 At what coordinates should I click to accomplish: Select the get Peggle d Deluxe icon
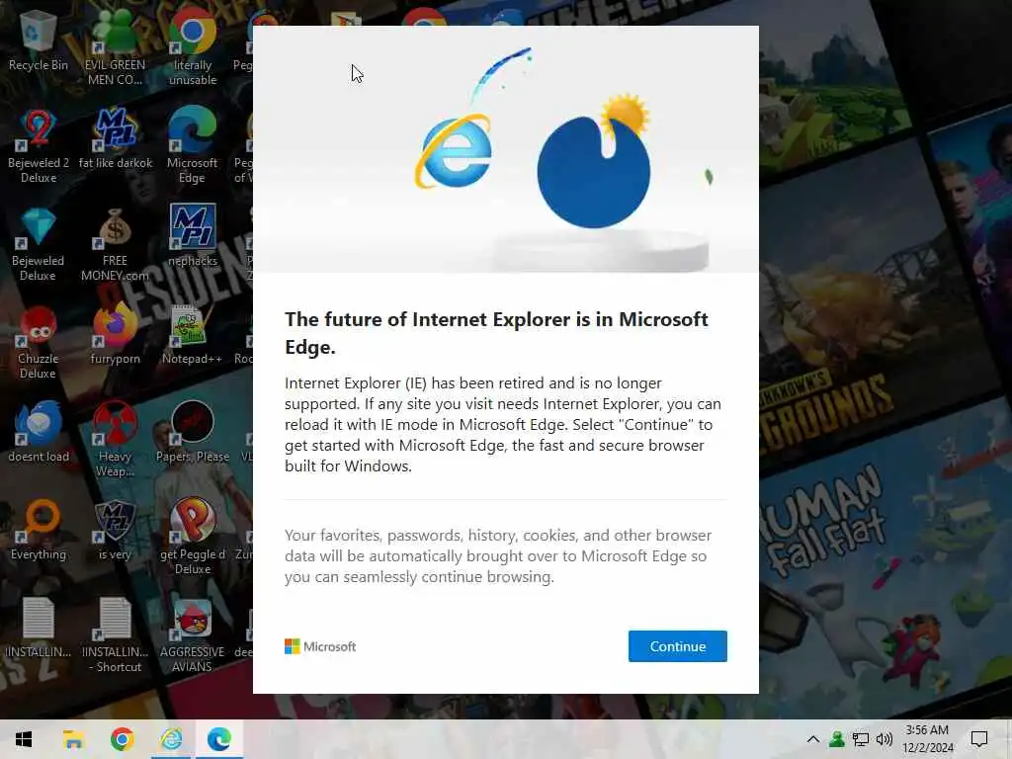coord(193,537)
